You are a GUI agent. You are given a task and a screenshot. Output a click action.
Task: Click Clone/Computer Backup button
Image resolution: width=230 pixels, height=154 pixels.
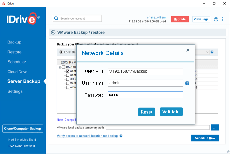(23, 128)
